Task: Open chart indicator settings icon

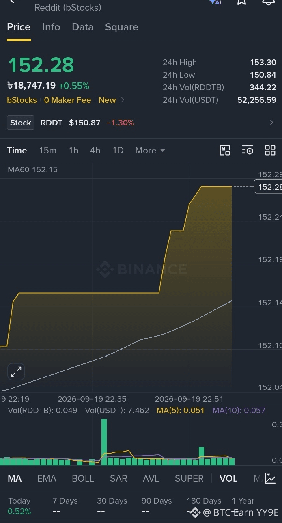Action: click(248, 150)
